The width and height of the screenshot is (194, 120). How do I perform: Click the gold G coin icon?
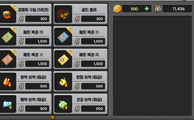(117, 9)
